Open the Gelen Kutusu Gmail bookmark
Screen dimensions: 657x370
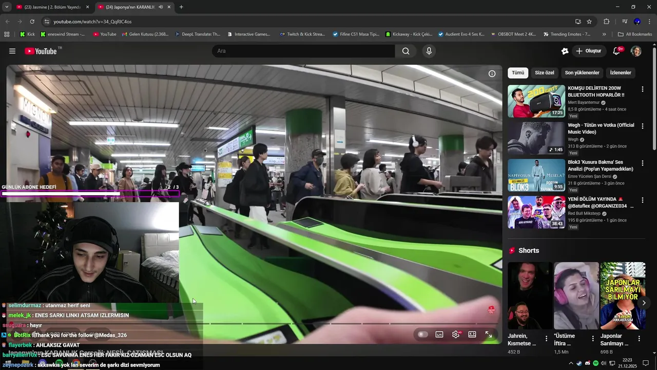point(145,34)
